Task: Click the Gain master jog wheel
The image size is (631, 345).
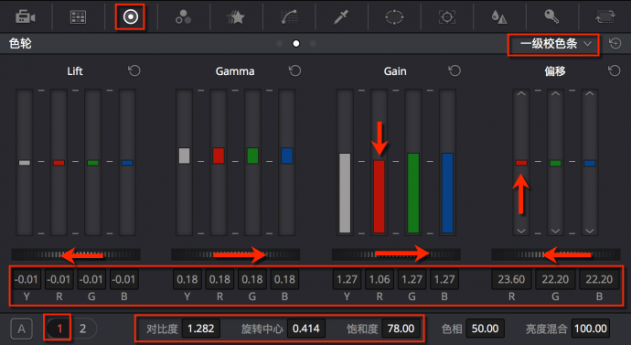Action: click(396, 254)
